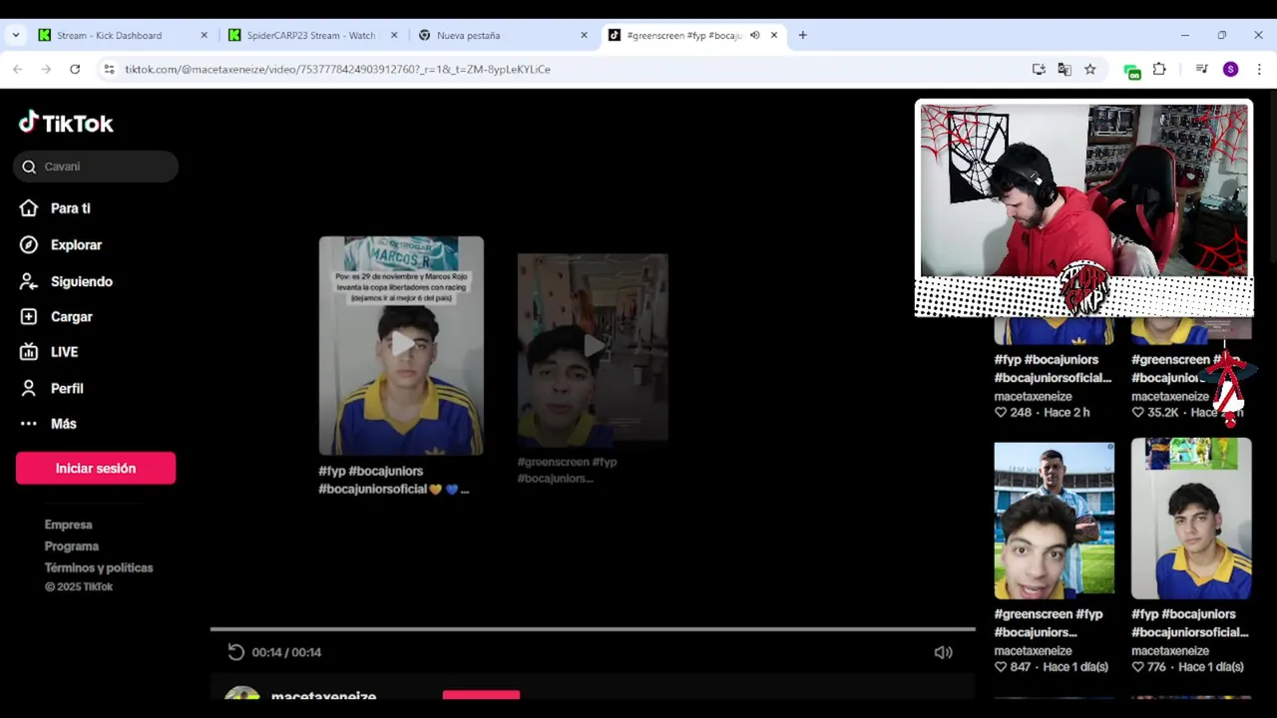Click the search magnifier icon
Screen dimensions: 1277x718
(x=29, y=167)
